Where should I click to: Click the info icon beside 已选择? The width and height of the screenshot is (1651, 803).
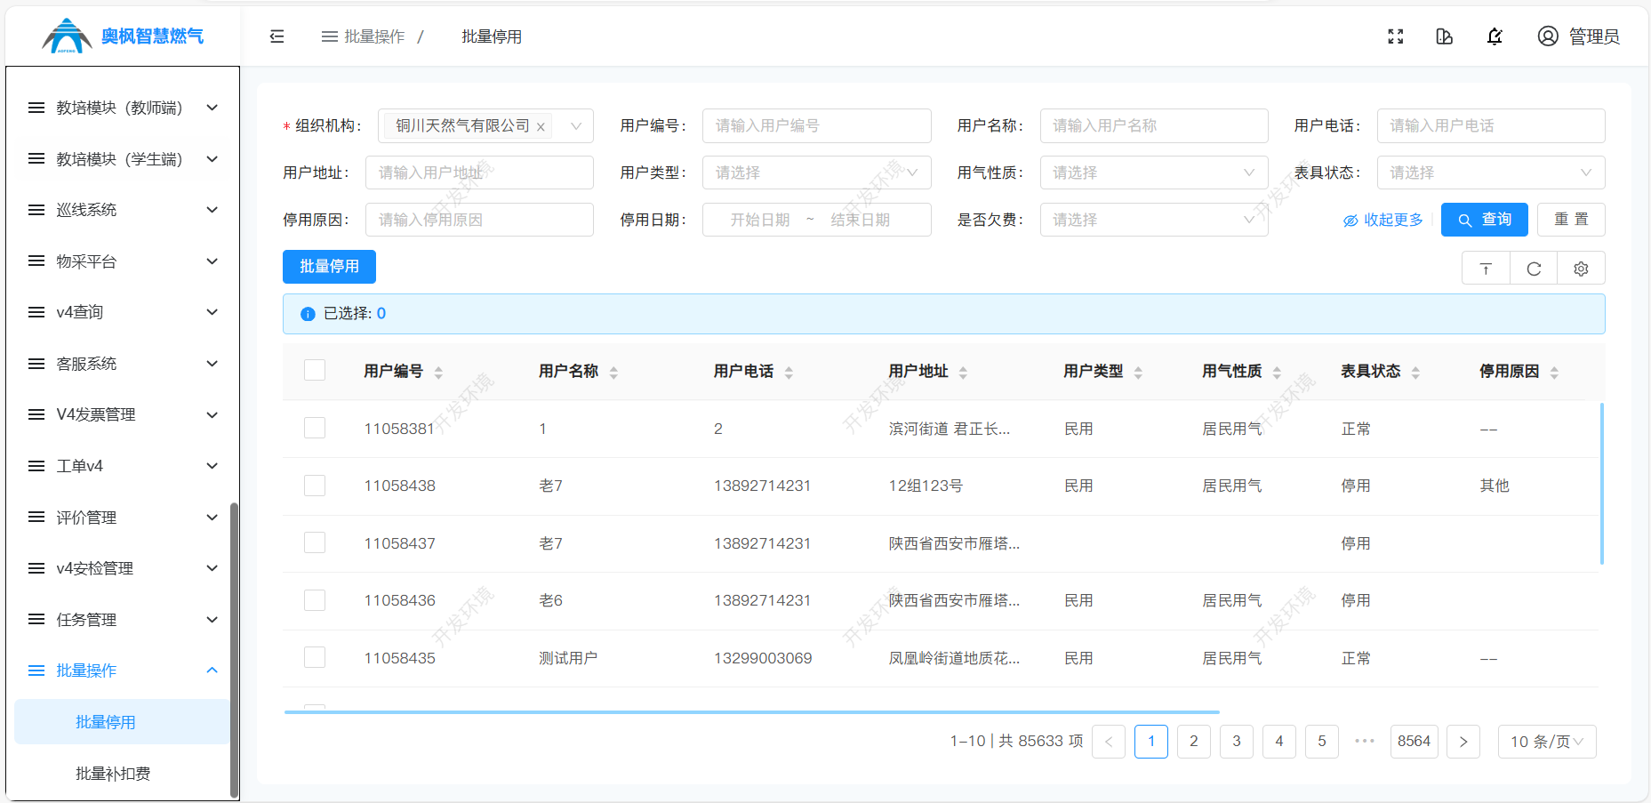(x=308, y=314)
